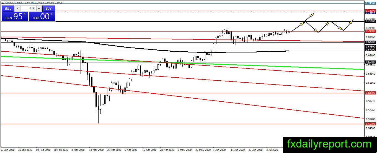
Task: Select the 0.74505 price label
Action: (x=370, y=3)
